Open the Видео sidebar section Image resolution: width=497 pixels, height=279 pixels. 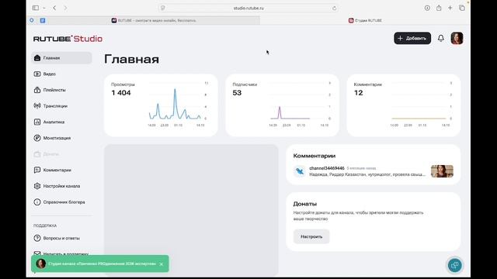point(61,74)
